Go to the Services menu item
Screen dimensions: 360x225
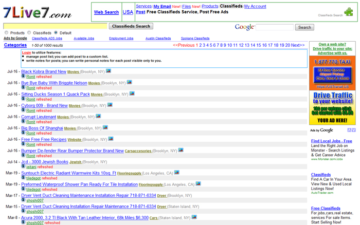click(143, 6)
